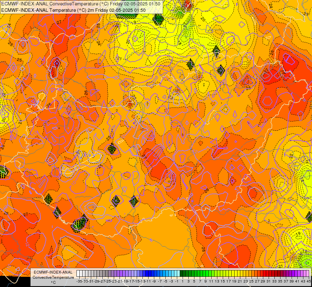Image resolution: width=312 pixels, height=287 pixels.
Task: Click the 23 legend scale value
Action: tap(246, 281)
